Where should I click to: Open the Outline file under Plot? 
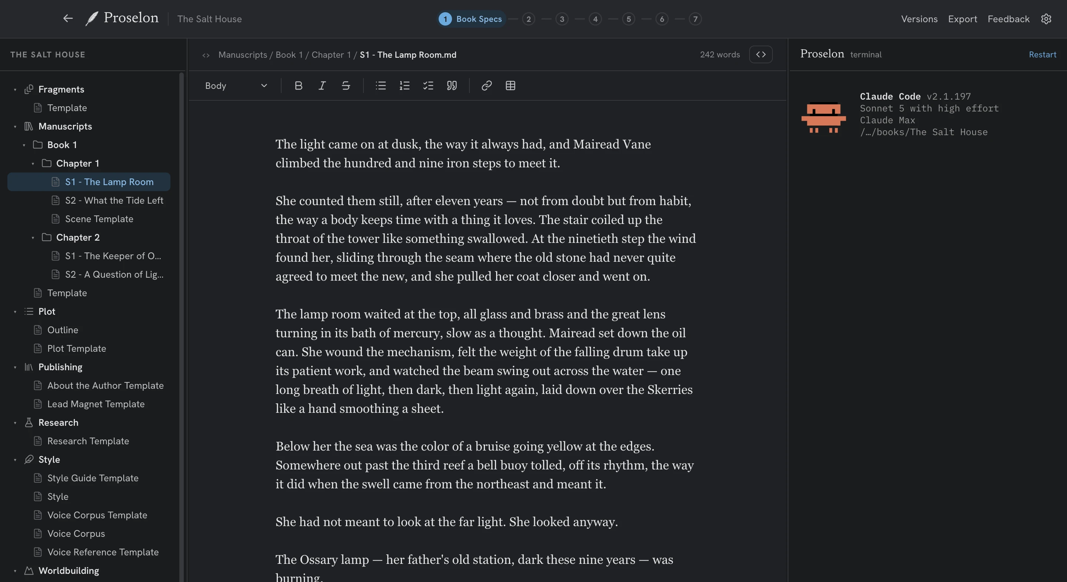pos(89,330)
